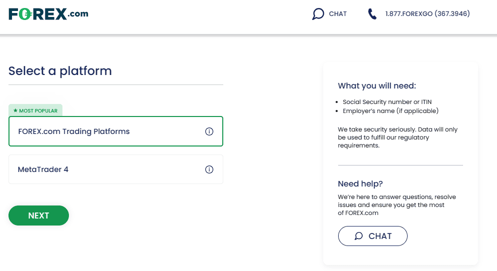497x271 pixels.
Task: Click the star in Most Popular badge
Action: [15, 110]
